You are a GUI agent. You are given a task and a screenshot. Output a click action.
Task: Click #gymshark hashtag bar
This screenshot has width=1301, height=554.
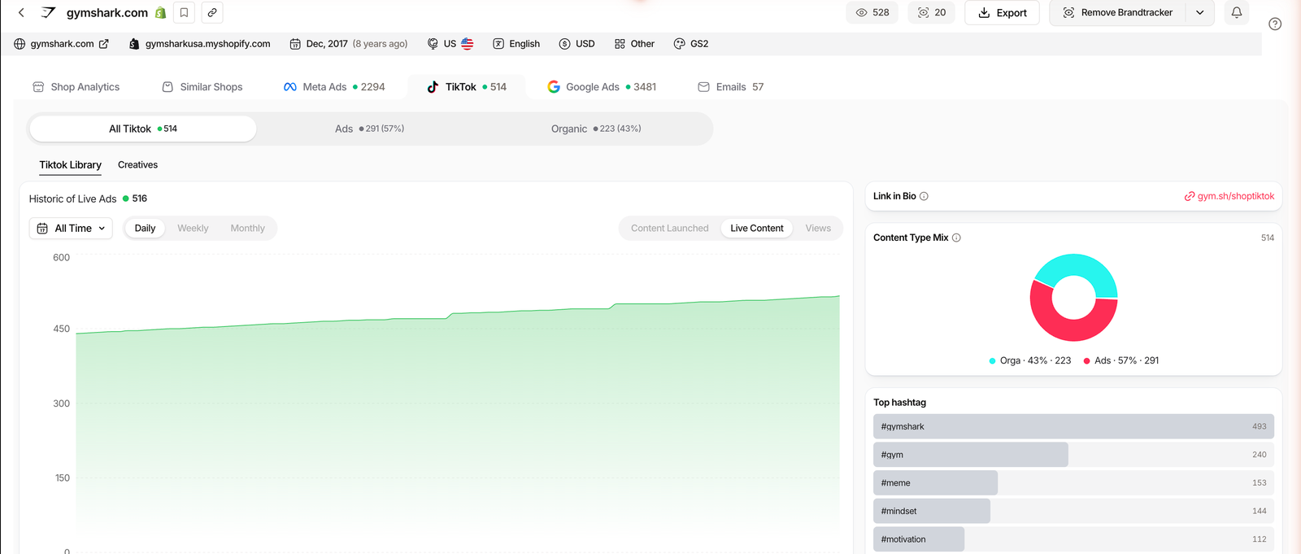click(1073, 426)
